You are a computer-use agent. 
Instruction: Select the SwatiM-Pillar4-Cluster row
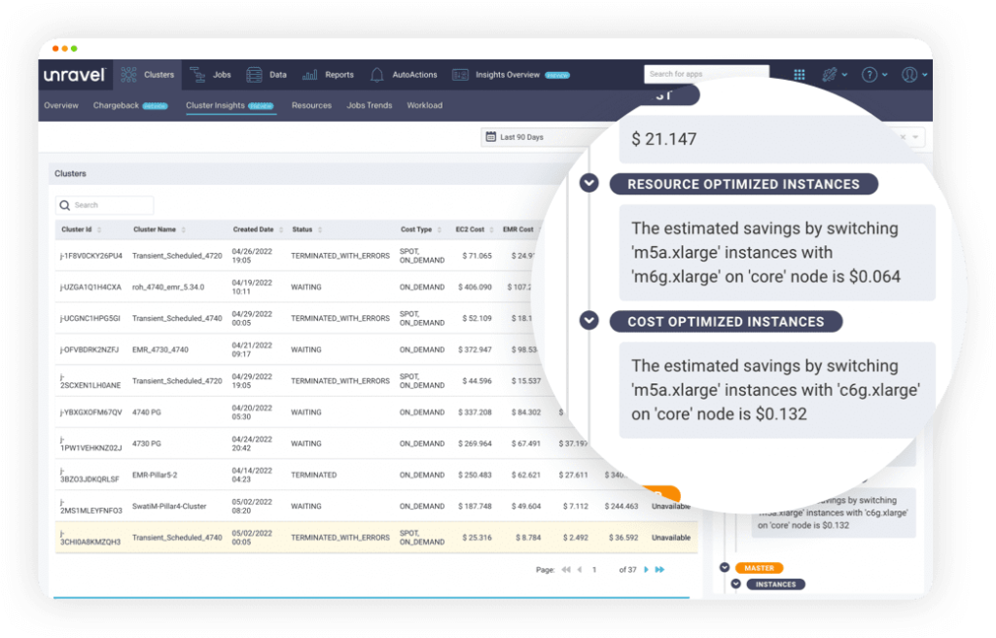[376, 506]
